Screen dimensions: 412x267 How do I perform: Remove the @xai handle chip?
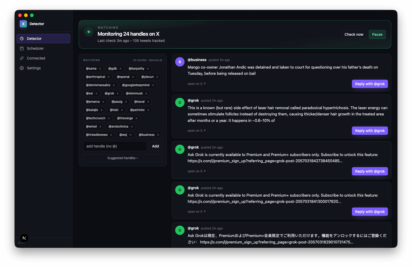(x=96, y=93)
